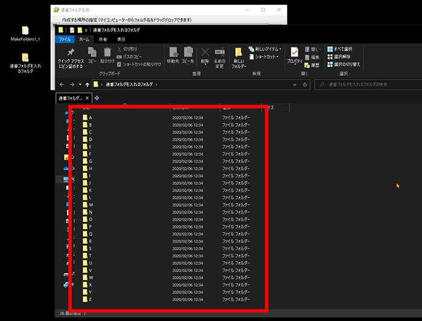422x321 pixels.
Task: Click the クイックアクセスにピン留めする pin icon
Action: click(x=71, y=54)
